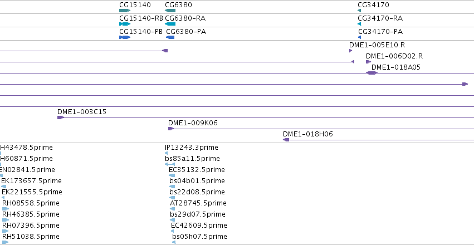Select the RH07396.5prime EST arrow glyph
474x245 pixels.
pyautogui.click(x=5, y=232)
